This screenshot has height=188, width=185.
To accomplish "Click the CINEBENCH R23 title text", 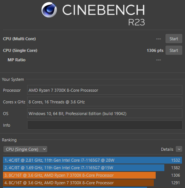I will pos(103,14).
